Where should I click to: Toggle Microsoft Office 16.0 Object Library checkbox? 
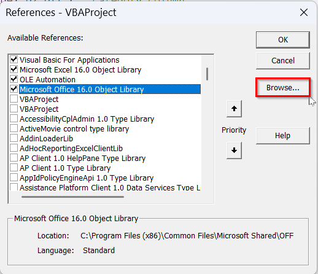coord(14,89)
